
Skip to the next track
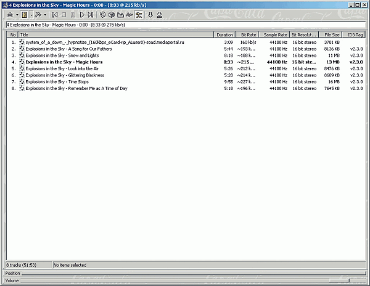91,15
